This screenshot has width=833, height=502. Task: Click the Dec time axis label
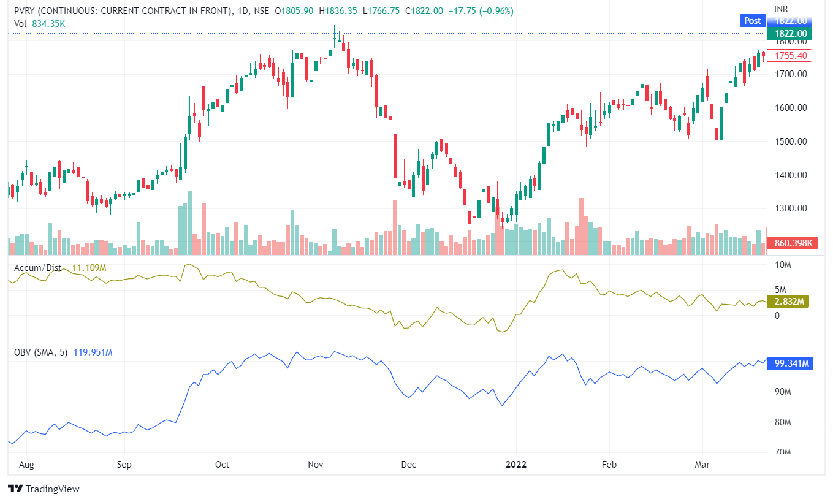click(x=409, y=465)
